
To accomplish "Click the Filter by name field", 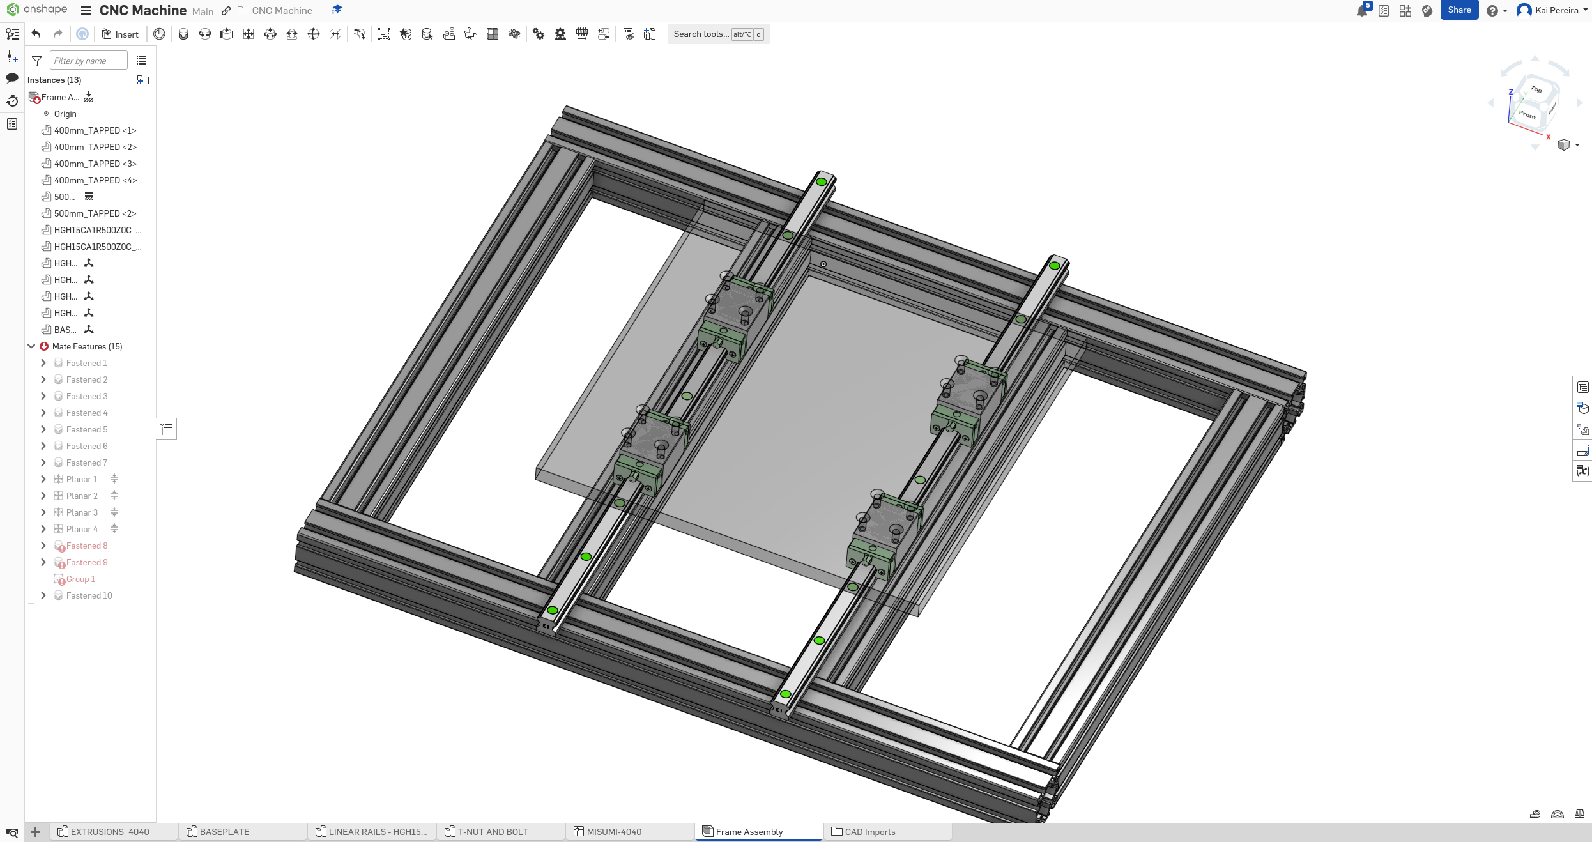I will 88,61.
